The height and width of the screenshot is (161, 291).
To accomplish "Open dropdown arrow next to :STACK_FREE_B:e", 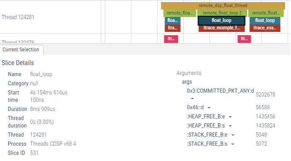I will pyautogui.click(x=233, y=135).
